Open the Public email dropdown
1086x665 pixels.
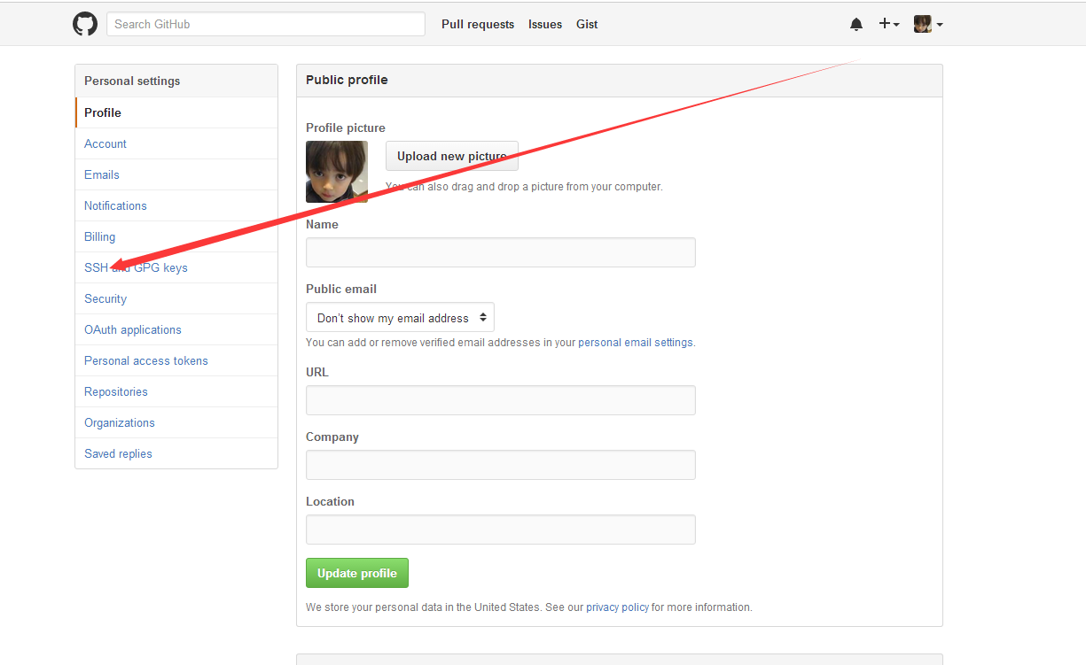coord(400,318)
